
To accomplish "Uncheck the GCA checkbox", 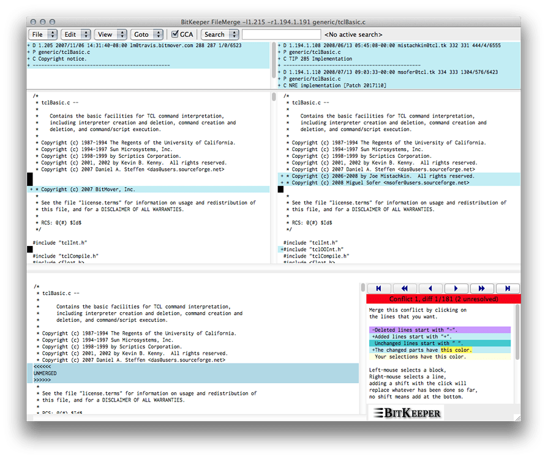I will point(176,34).
